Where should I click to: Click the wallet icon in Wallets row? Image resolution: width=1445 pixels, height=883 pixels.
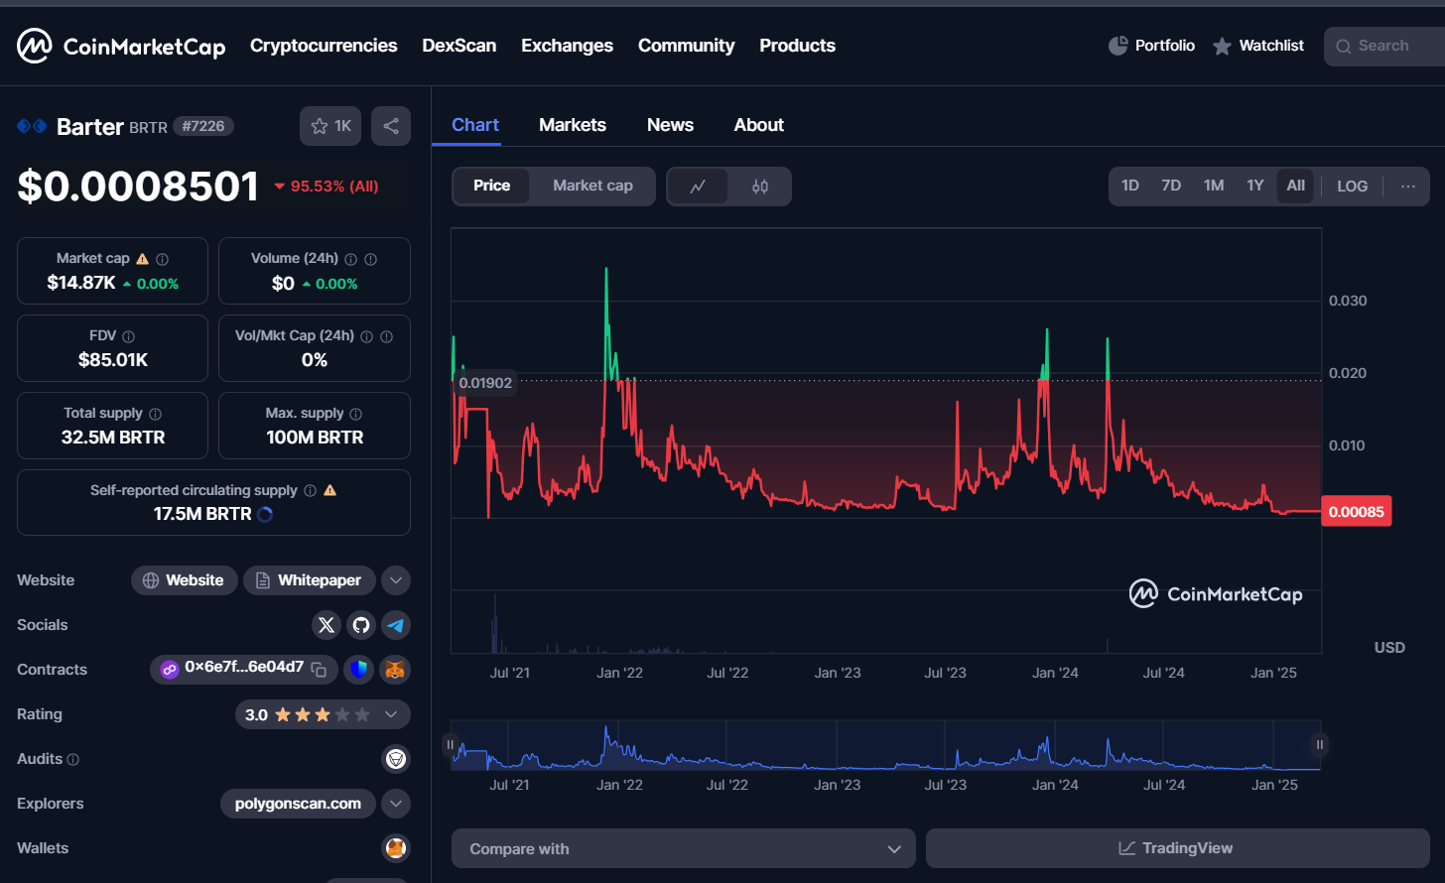[x=396, y=848]
